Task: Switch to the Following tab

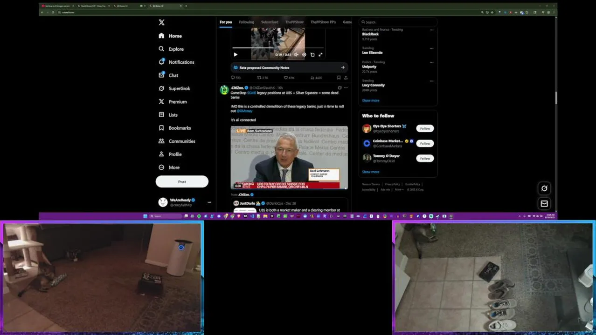Action: pos(246,22)
